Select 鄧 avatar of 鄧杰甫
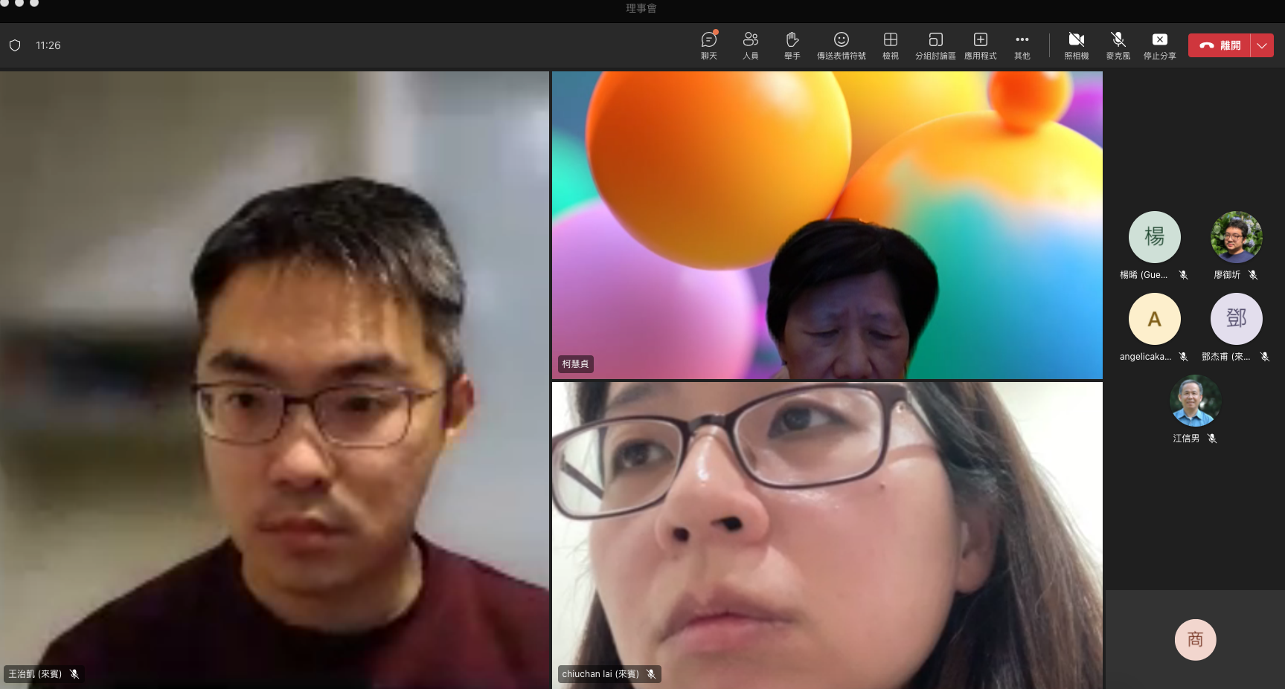The height and width of the screenshot is (689, 1285). pos(1237,319)
